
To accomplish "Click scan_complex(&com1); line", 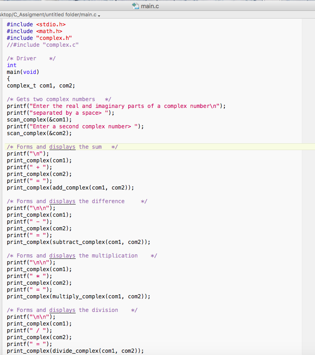I will (39, 120).
